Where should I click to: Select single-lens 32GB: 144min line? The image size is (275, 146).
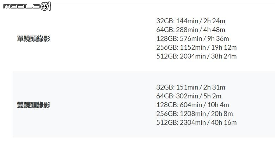point(191,21)
